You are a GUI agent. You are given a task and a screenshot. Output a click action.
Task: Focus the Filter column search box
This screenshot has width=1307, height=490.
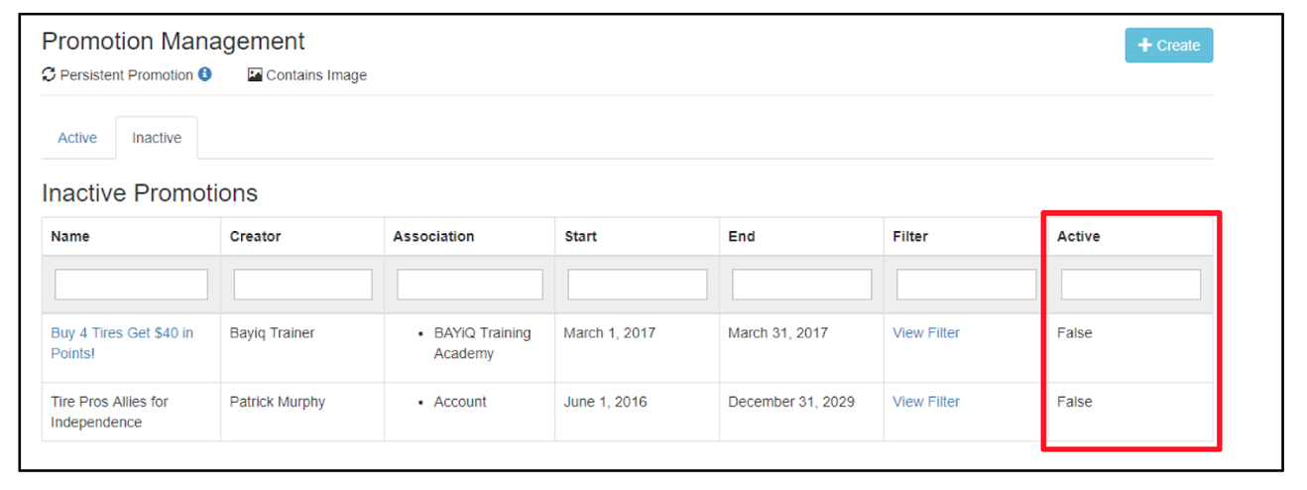click(x=967, y=285)
